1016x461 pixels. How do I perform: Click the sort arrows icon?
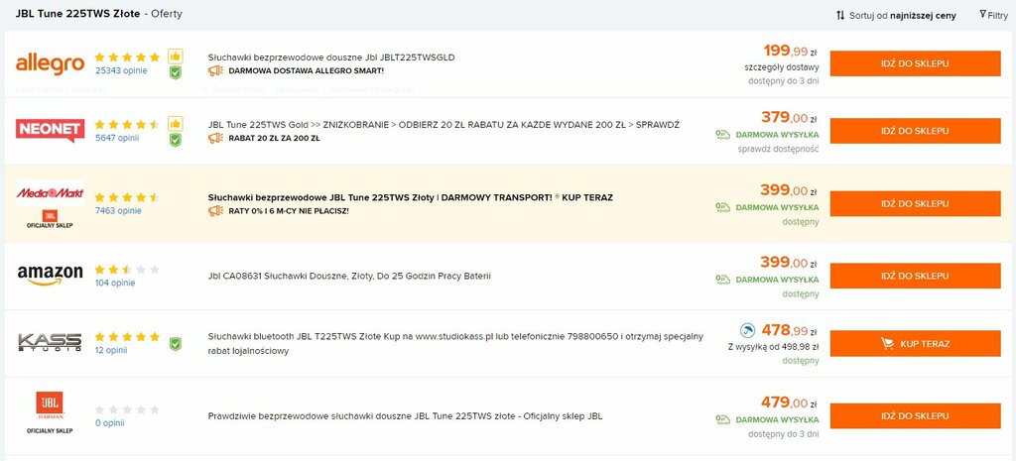tap(840, 15)
